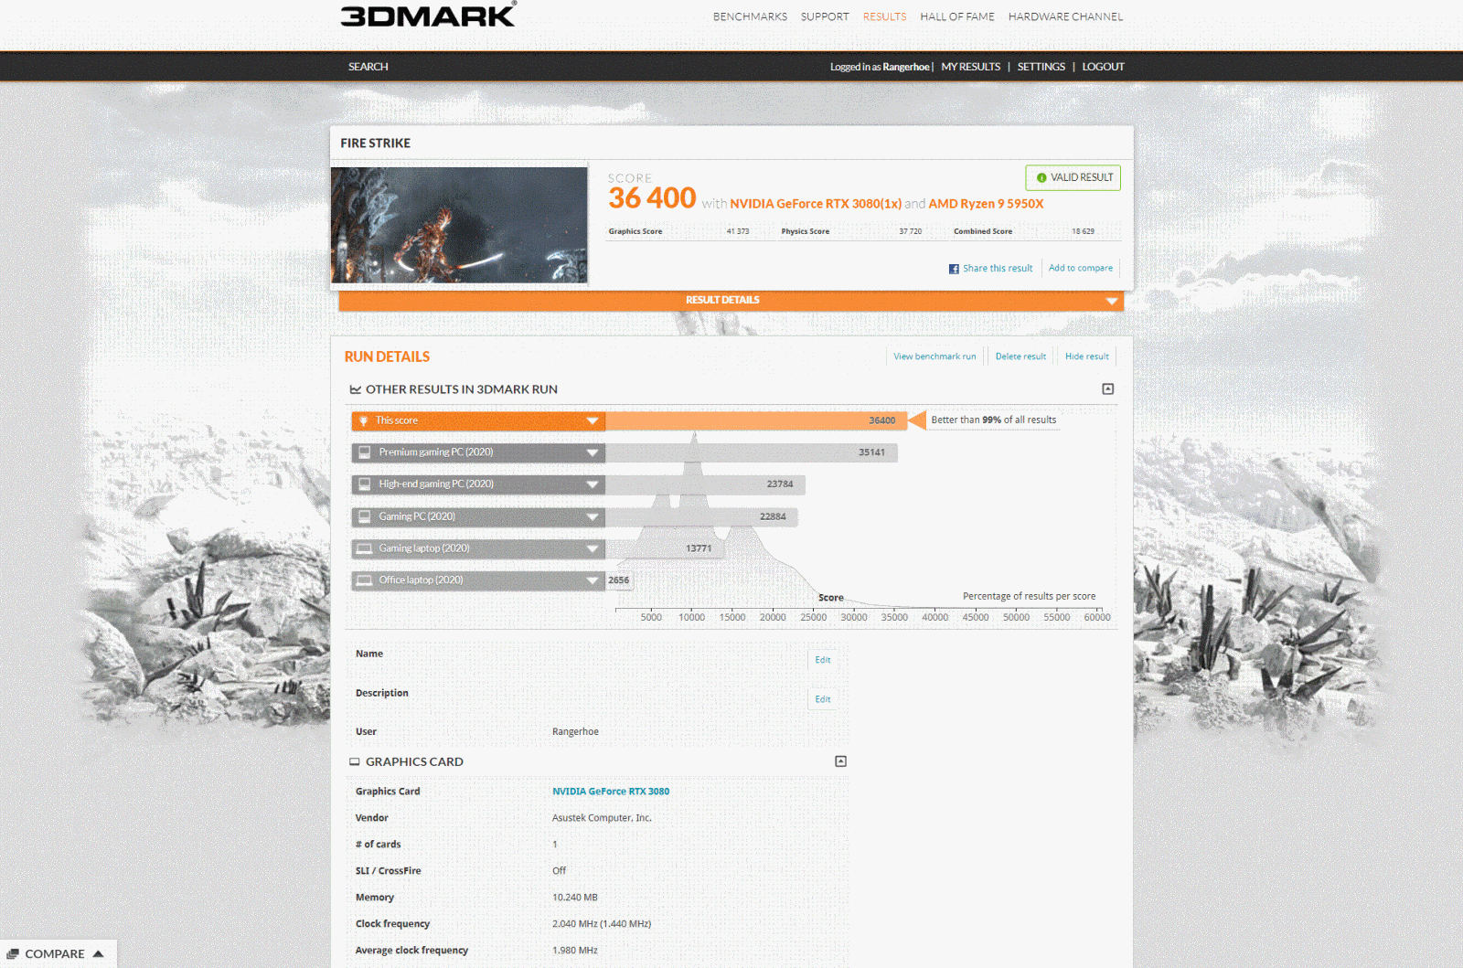Screen dimensions: 1463x968
Task: Open the Benchmarks menu
Action: tap(750, 16)
